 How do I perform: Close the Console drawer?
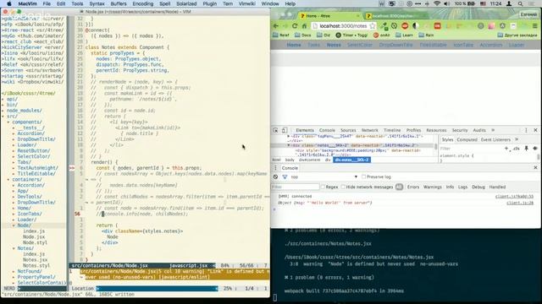click(x=535, y=168)
